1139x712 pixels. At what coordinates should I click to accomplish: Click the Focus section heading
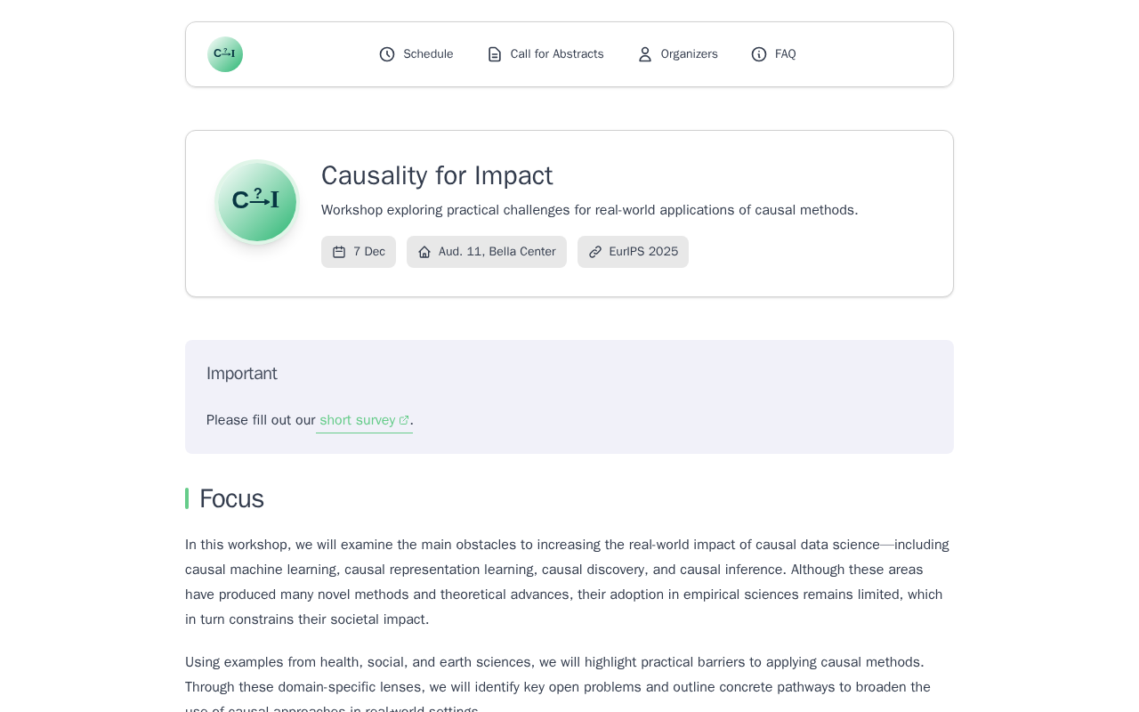click(231, 498)
